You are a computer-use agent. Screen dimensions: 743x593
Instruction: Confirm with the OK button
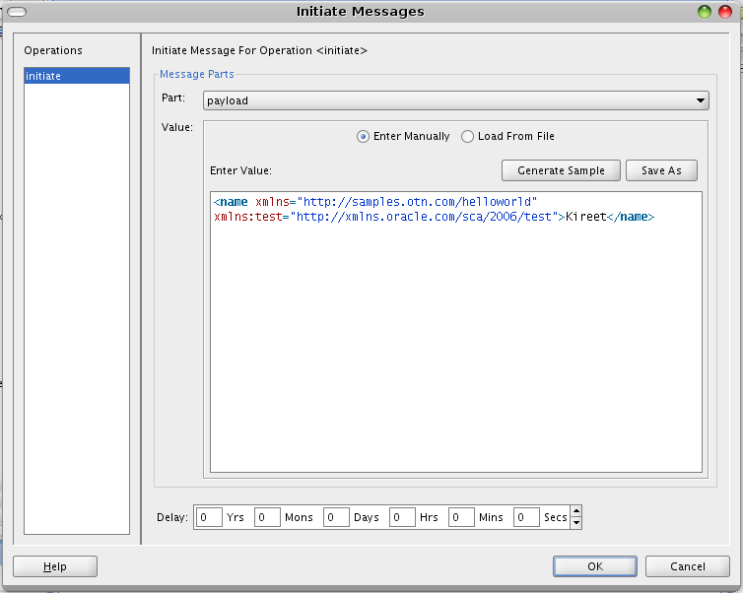[595, 566]
